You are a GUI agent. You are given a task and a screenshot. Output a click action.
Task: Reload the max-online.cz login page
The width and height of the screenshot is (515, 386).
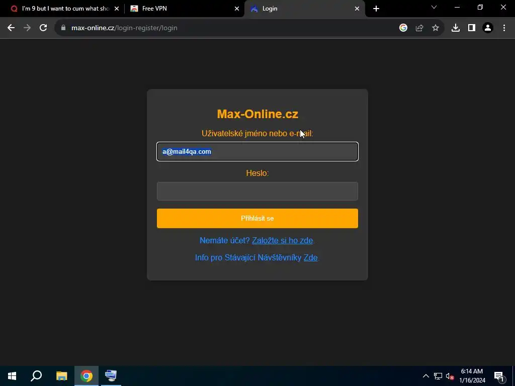point(43,28)
